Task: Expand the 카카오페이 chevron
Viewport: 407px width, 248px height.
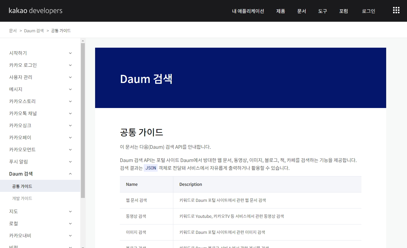Action: point(70,138)
